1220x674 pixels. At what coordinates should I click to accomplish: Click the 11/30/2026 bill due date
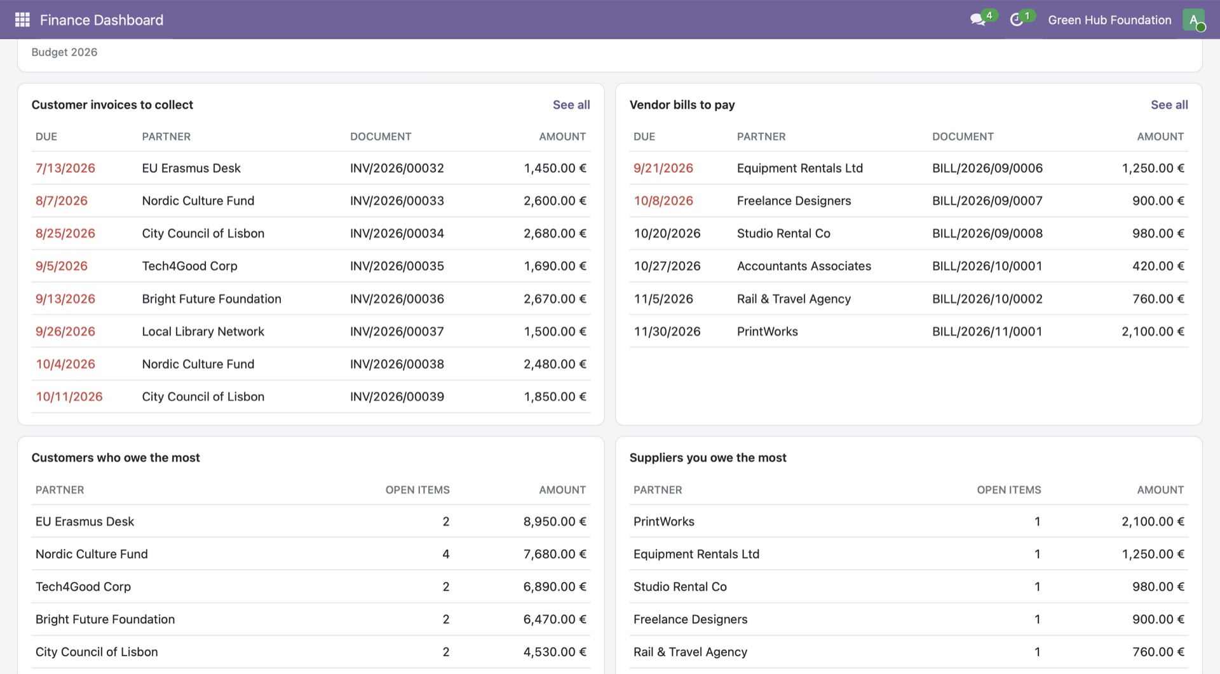click(667, 332)
